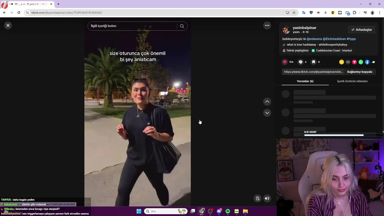Open @edavera mention link
This screenshot has width=384, height=216.
coord(314,39)
